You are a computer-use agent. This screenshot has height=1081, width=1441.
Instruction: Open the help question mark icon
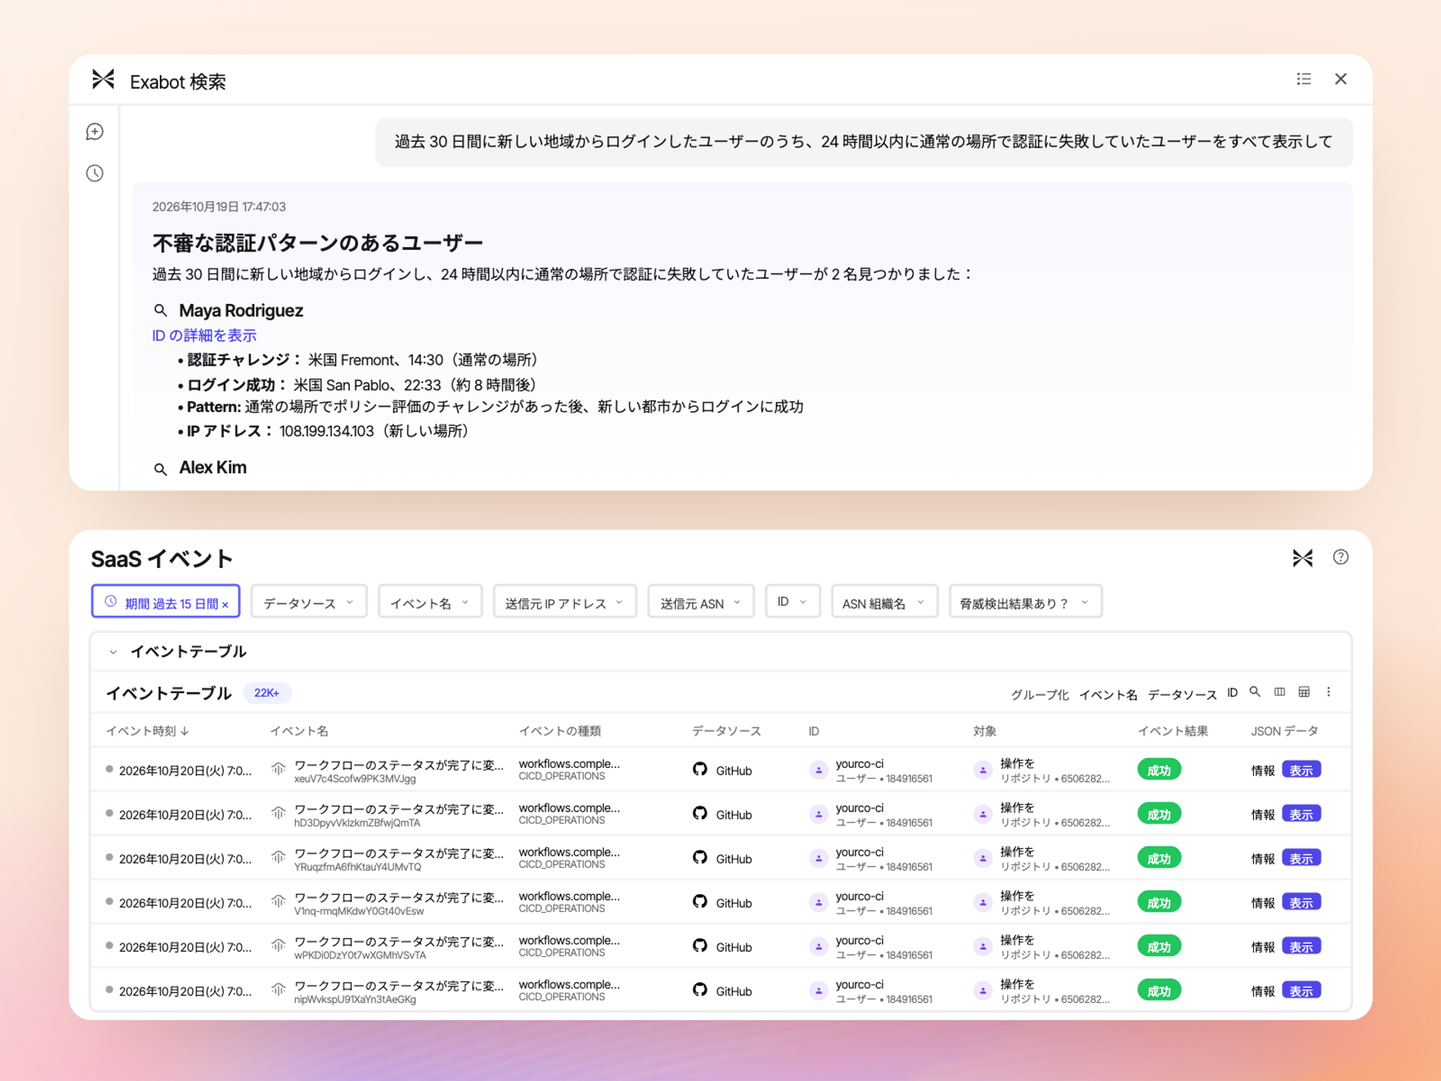pyautogui.click(x=1340, y=557)
